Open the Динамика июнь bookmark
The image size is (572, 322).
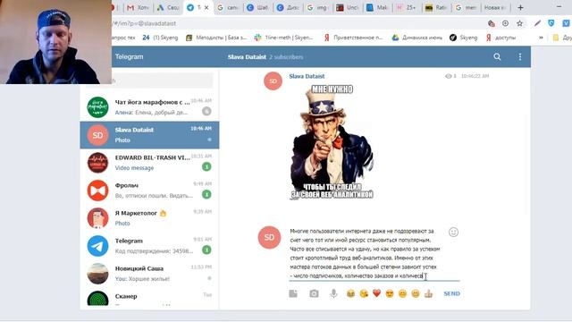pos(417,38)
